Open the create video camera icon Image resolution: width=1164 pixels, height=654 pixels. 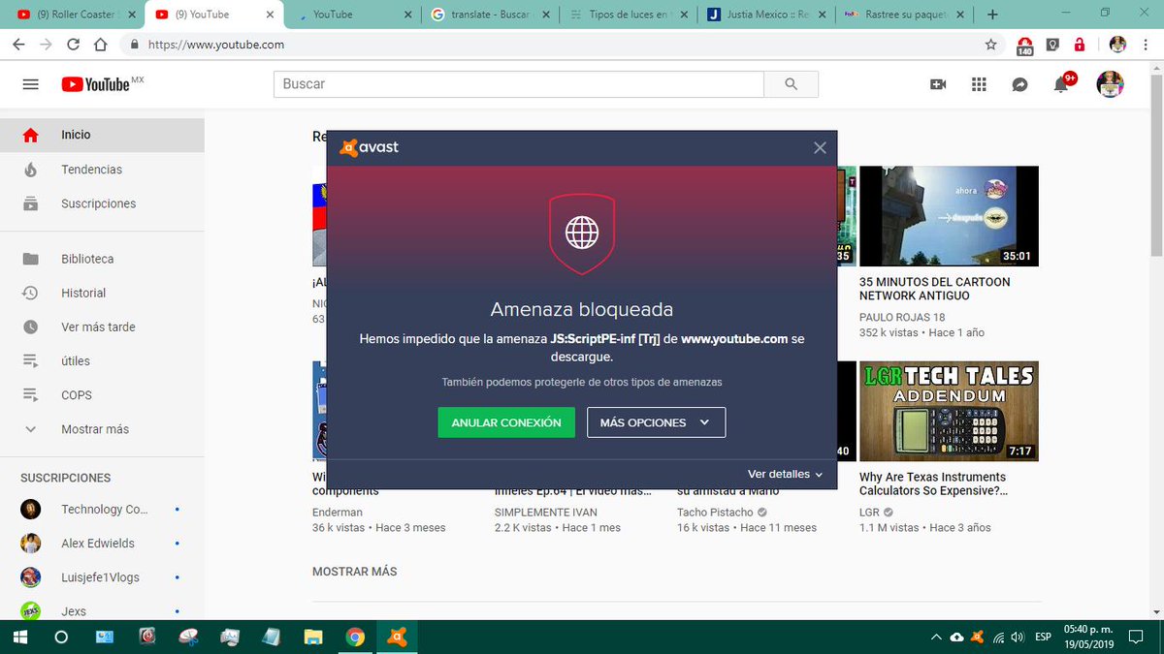pos(938,84)
